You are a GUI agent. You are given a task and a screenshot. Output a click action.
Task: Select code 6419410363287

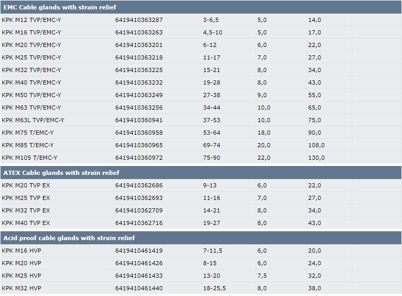click(x=139, y=20)
